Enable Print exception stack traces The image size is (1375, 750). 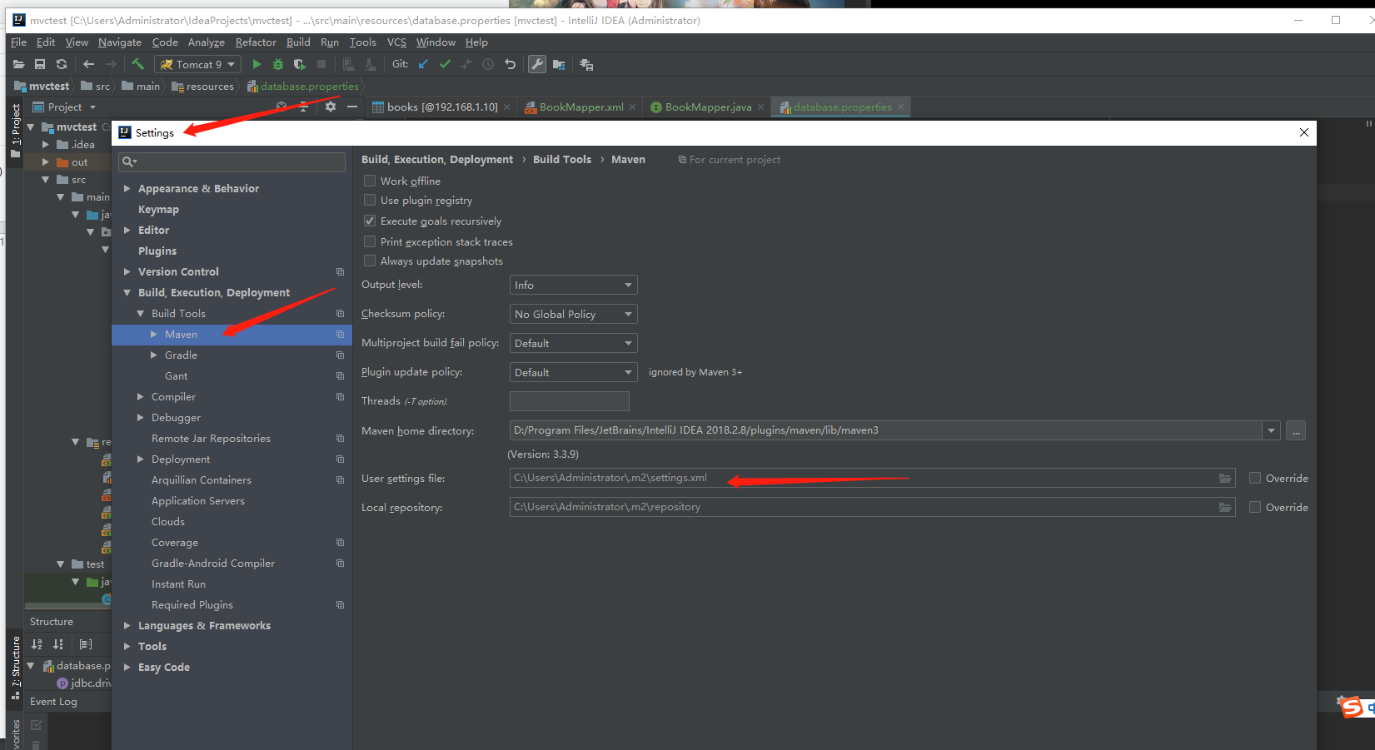tap(370, 241)
